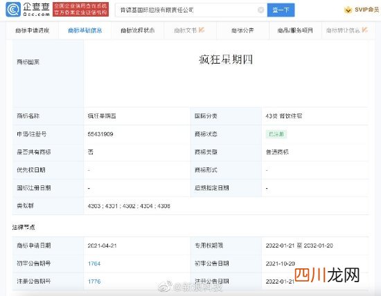
Task: Click the 专用权期限 label
Action: pyautogui.click(x=209, y=246)
